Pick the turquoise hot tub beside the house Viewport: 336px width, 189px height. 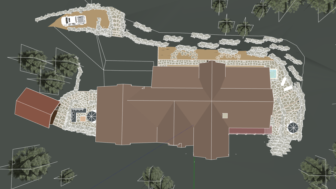coord(273,74)
